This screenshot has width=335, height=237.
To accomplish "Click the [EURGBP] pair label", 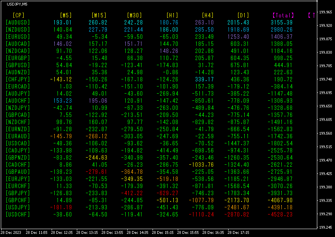I will 18,58.
